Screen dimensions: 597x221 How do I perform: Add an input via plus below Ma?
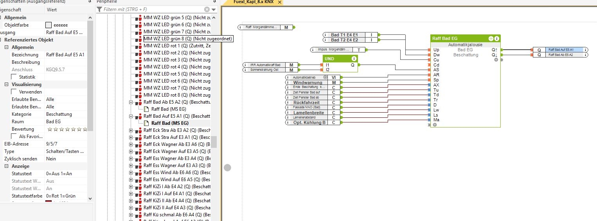(x=435, y=125)
